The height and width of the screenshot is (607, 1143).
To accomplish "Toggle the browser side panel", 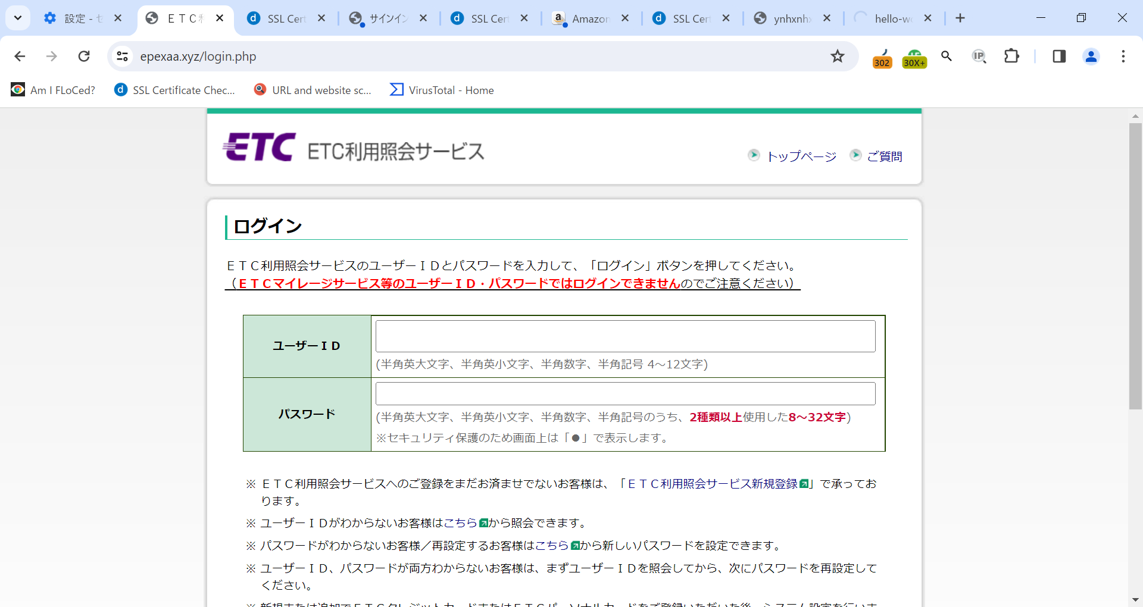I will 1059,56.
